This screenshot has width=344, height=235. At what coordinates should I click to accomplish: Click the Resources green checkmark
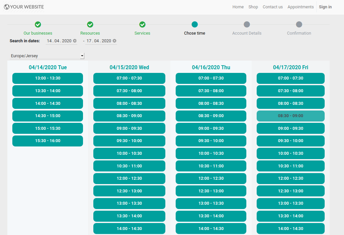pos(90,25)
